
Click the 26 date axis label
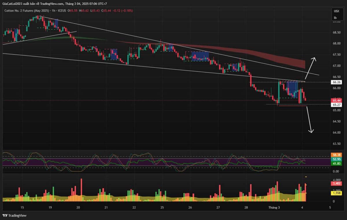pos(190,207)
